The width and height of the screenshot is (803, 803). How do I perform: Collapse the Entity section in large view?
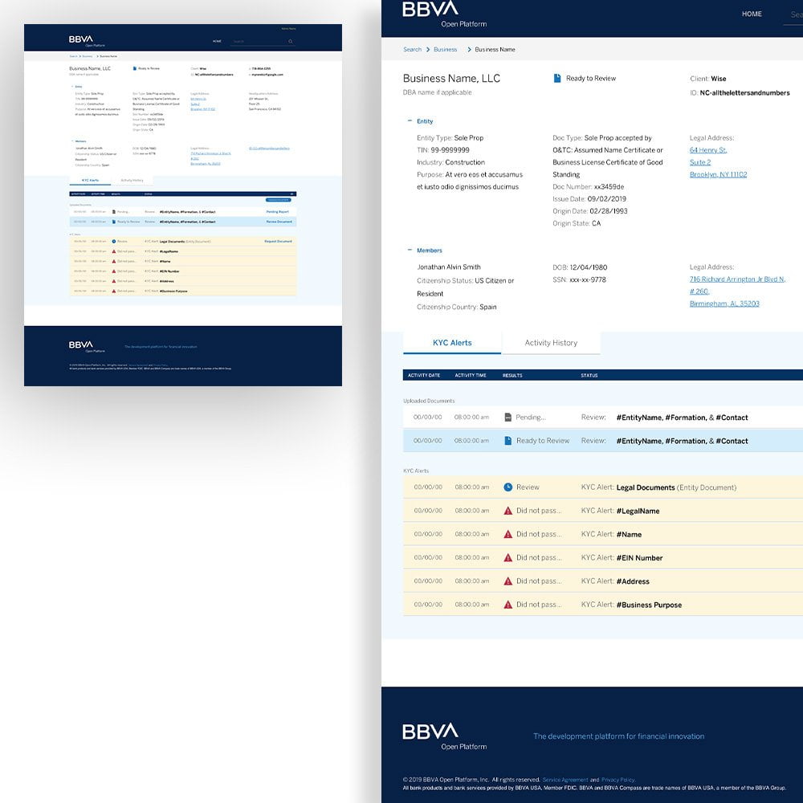coord(410,121)
